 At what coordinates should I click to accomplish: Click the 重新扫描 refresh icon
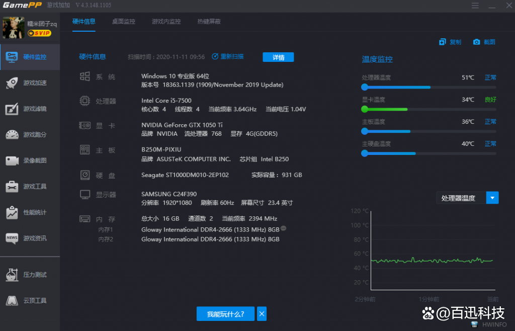tap(215, 56)
